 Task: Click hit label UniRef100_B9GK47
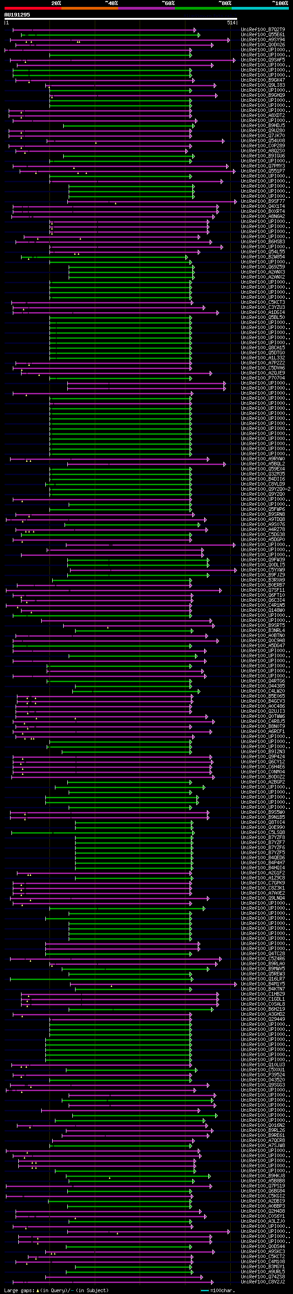[x=263, y=80]
